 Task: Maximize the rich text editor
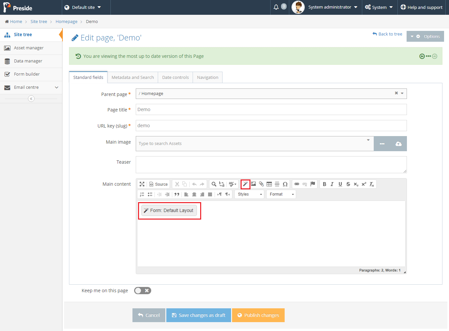click(x=142, y=184)
